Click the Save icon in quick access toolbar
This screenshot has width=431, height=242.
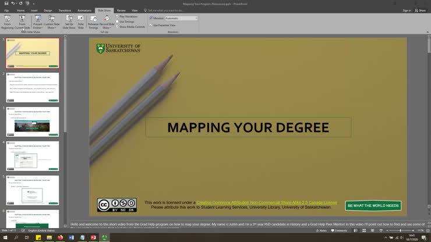pyautogui.click(x=5, y=3)
